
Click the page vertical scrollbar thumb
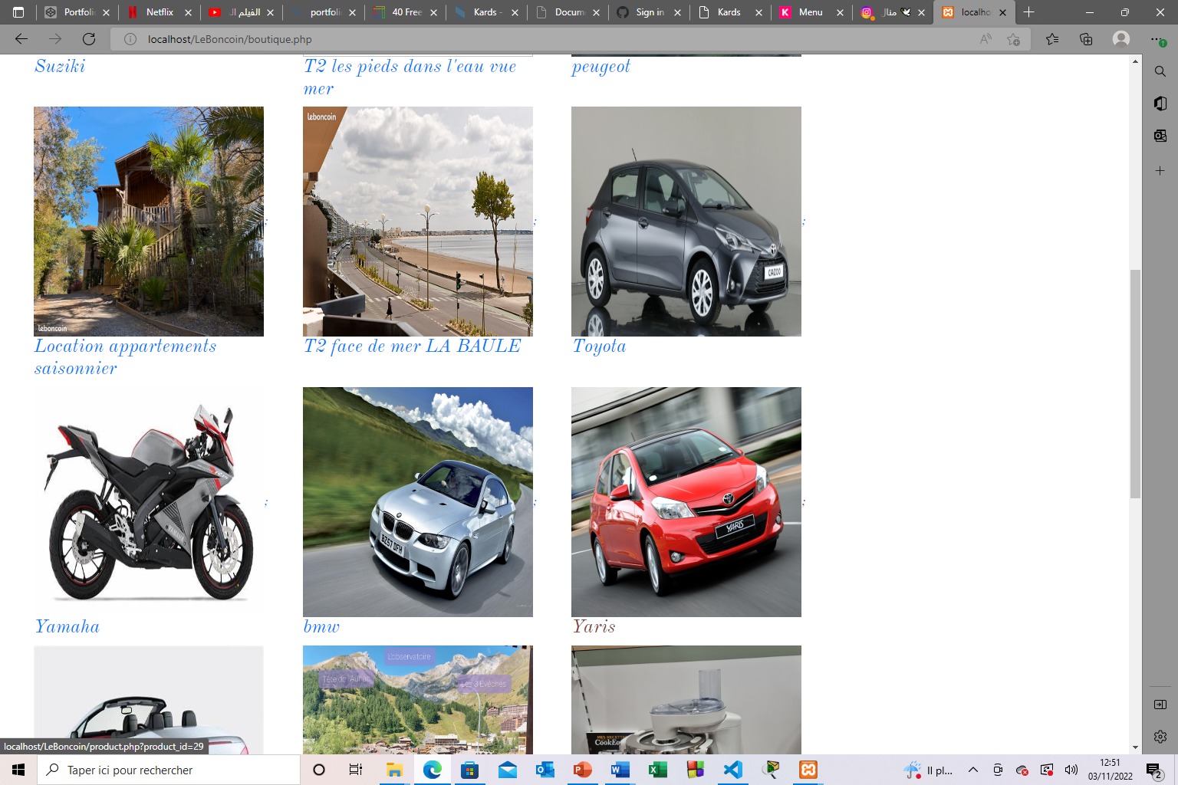point(1135,383)
